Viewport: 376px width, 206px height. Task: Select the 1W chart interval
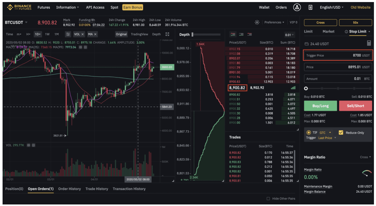click(x=47, y=34)
